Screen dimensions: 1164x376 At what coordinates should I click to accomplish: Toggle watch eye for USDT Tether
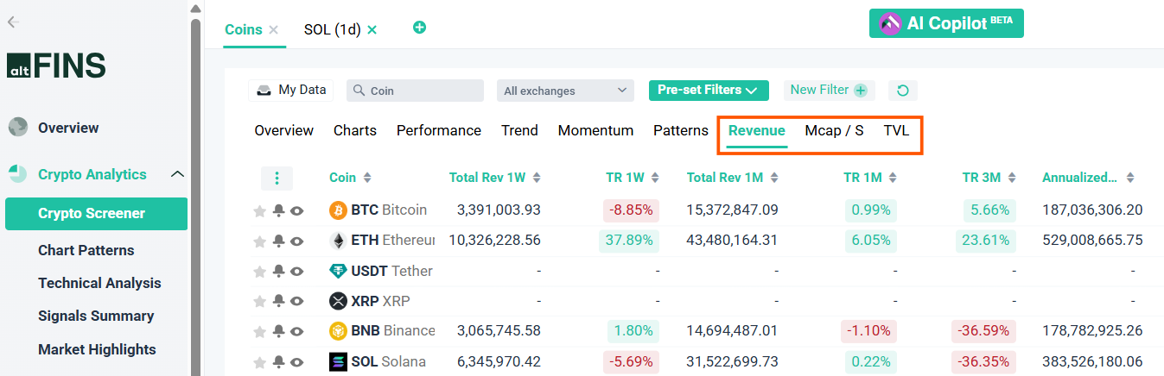pos(297,272)
